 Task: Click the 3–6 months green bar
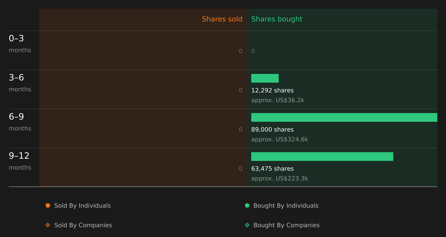tap(265, 78)
